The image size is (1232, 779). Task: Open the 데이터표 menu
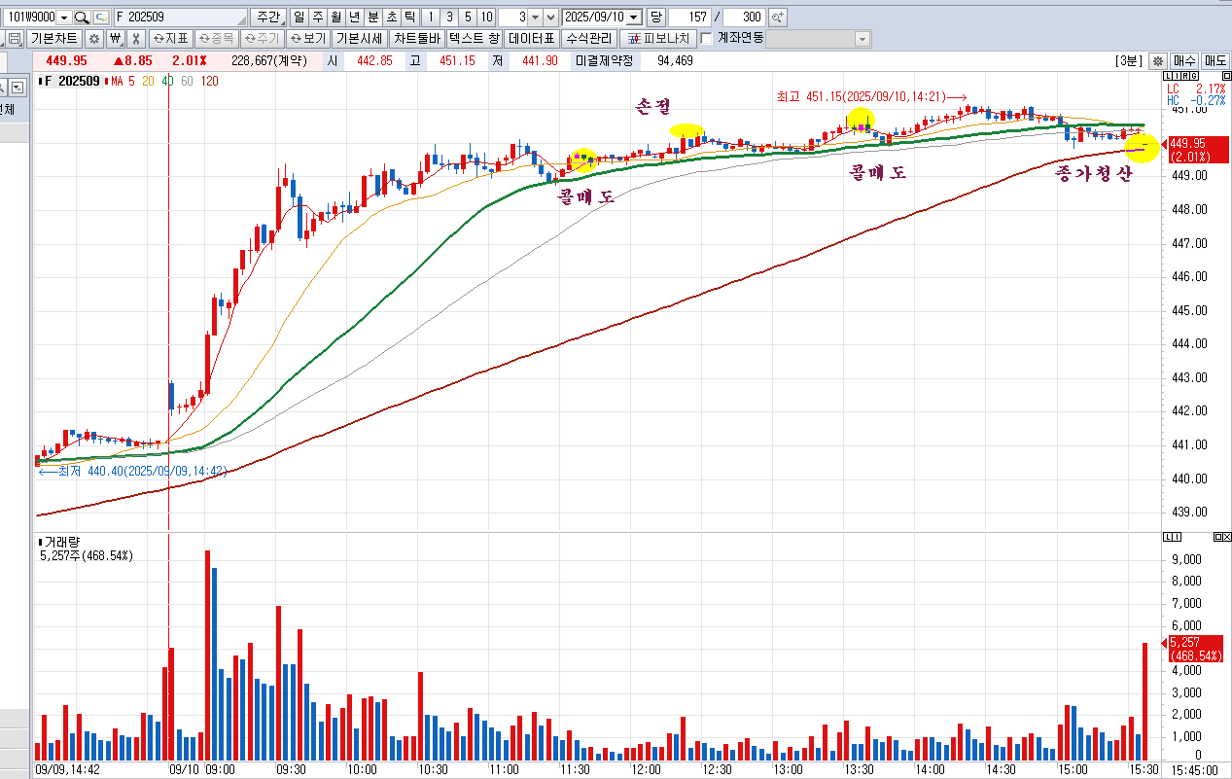pos(532,39)
